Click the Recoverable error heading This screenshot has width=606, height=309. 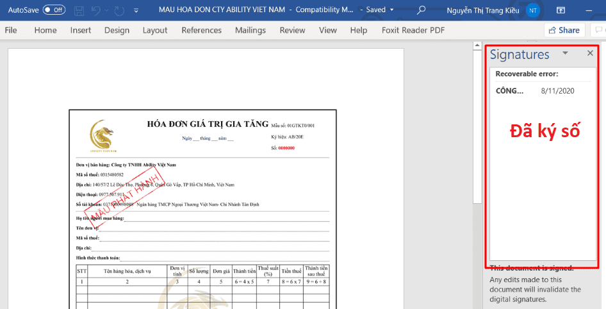click(x=527, y=74)
